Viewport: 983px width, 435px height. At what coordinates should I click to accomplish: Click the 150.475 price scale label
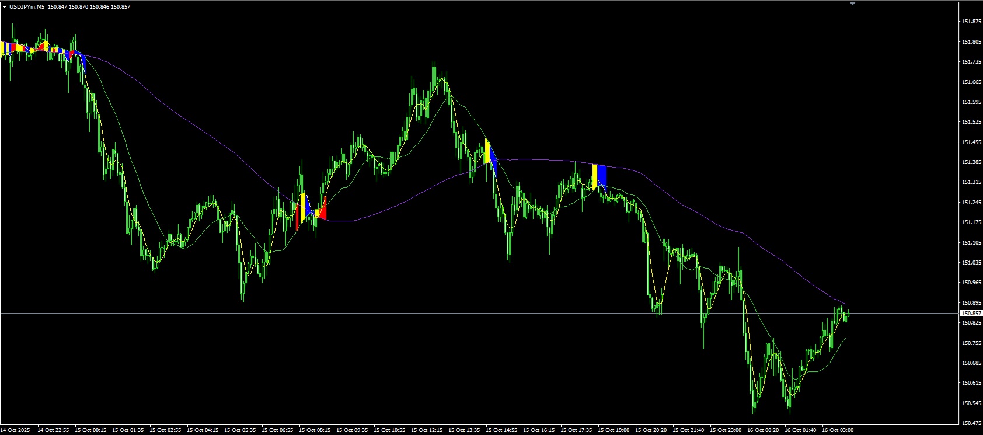[970, 423]
